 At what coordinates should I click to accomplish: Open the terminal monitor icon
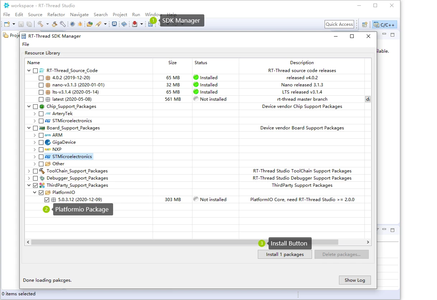tap(115, 24)
